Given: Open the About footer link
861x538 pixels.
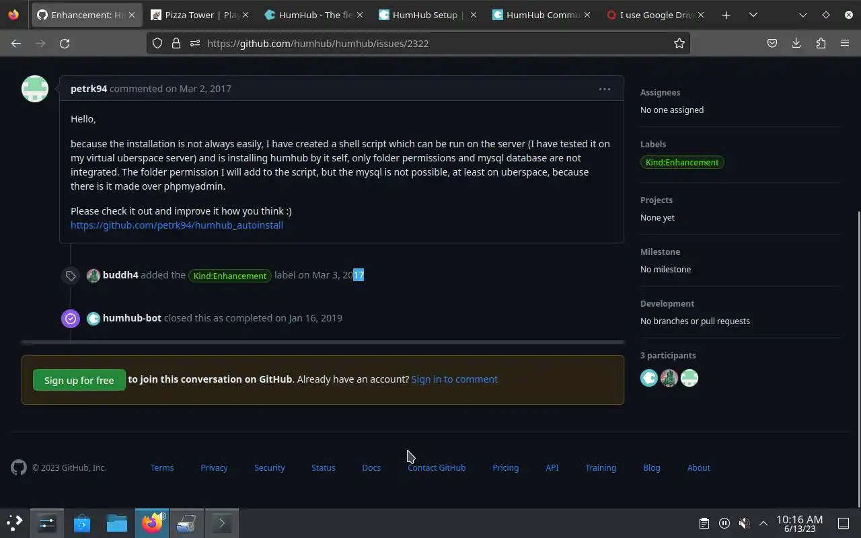Looking at the screenshot, I should click(x=699, y=467).
